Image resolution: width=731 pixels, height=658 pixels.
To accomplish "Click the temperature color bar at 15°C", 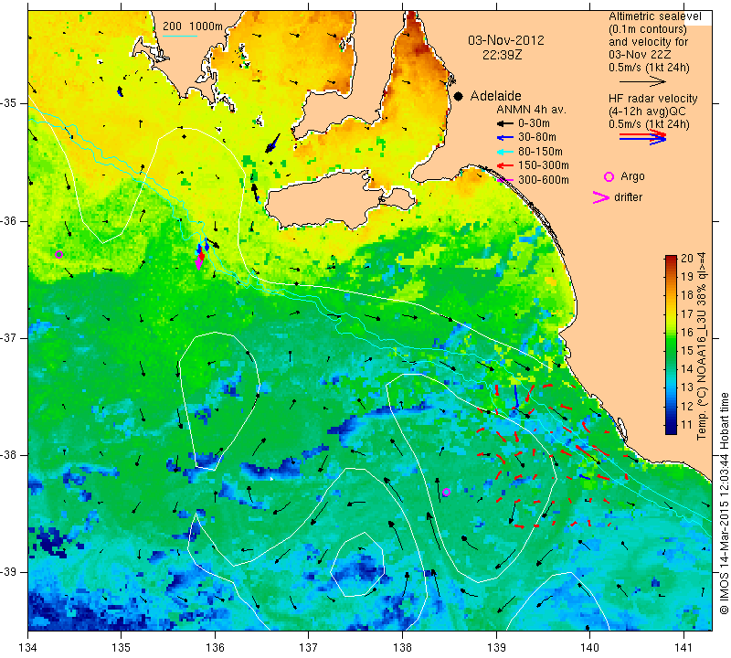I will pyautogui.click(x=671, y=350).
